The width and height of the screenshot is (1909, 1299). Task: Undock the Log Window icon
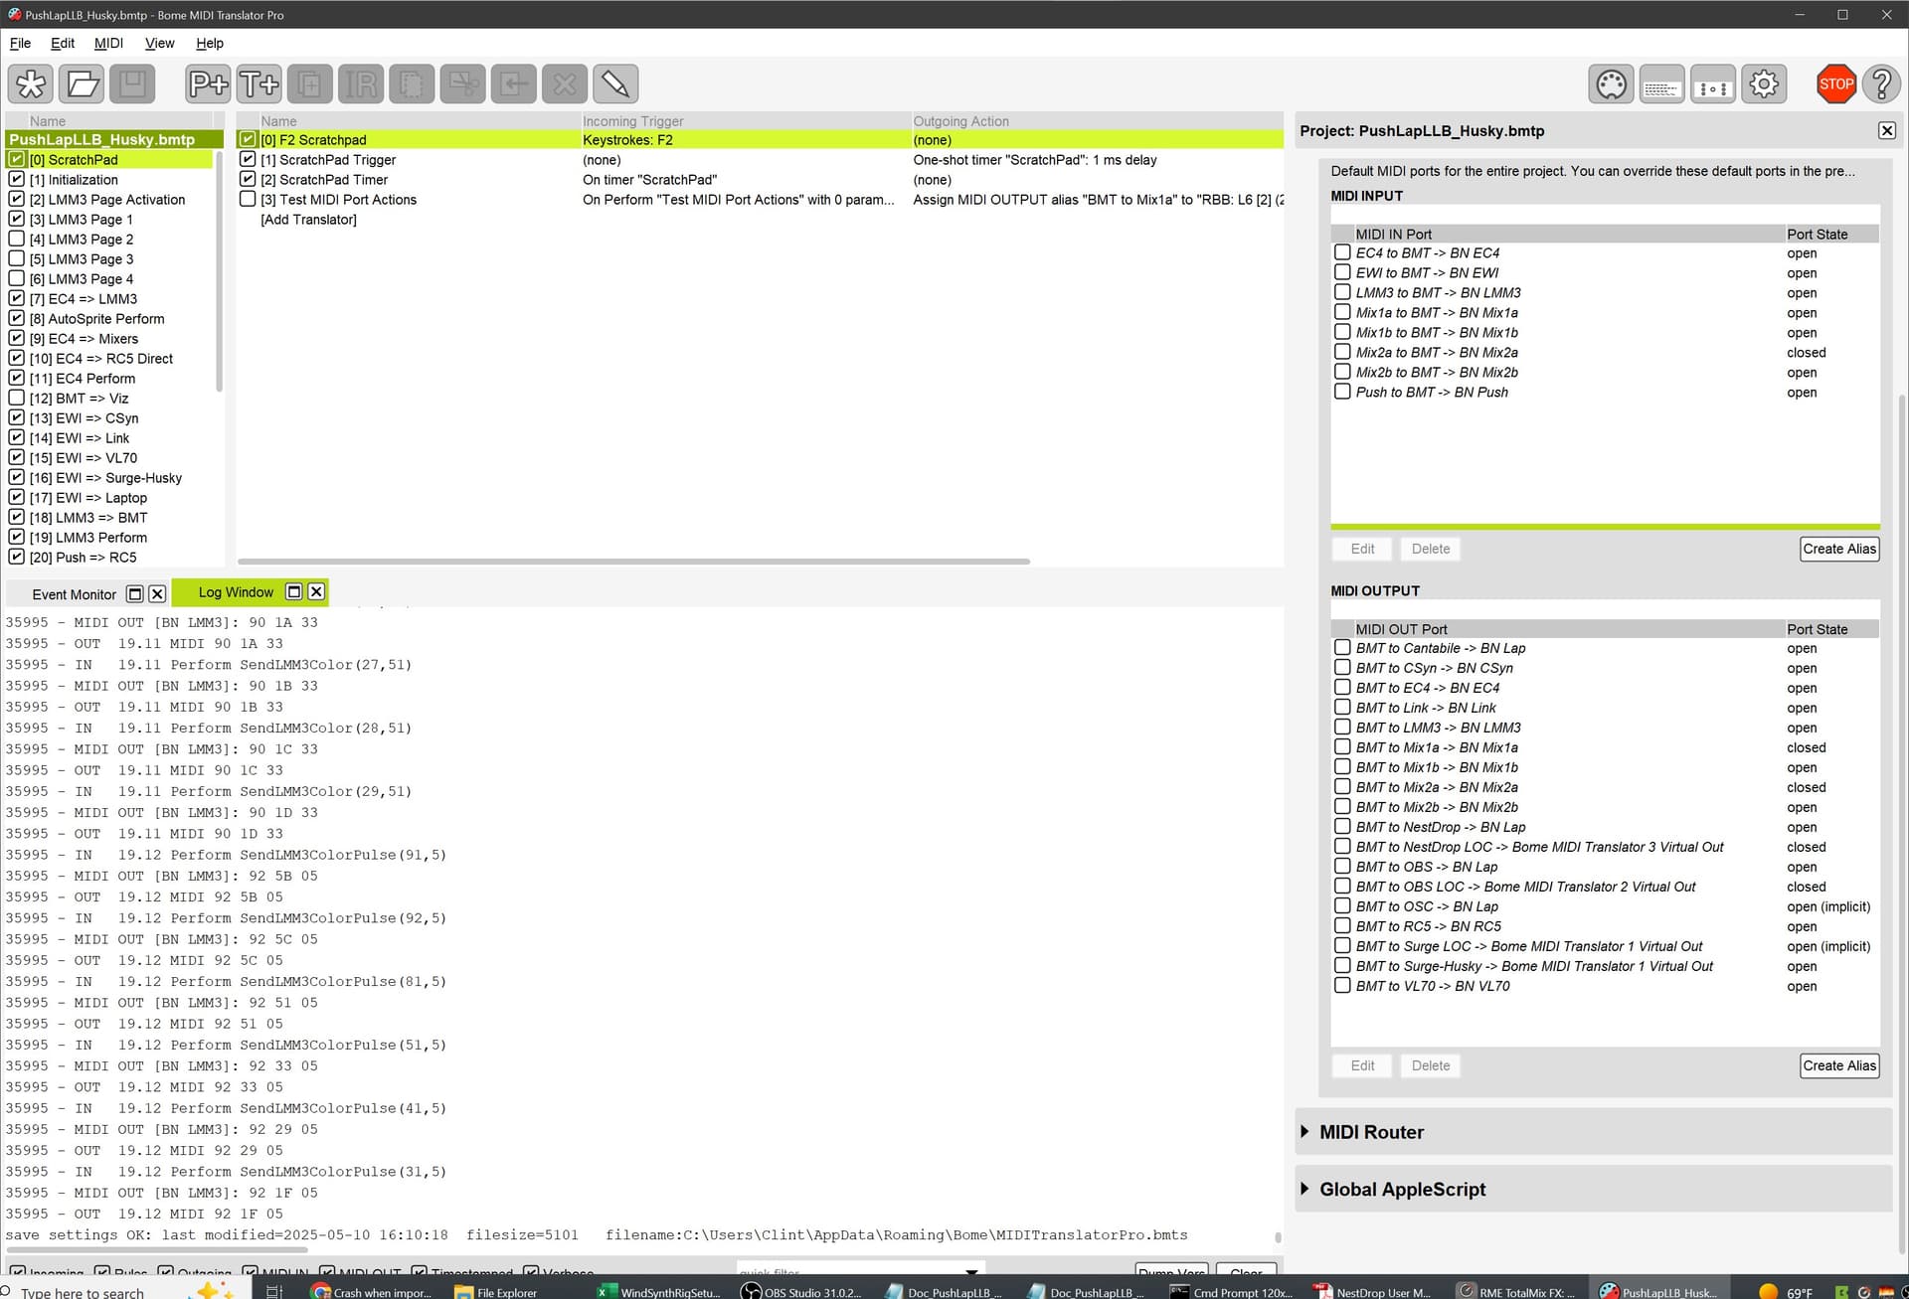point(294,591)
